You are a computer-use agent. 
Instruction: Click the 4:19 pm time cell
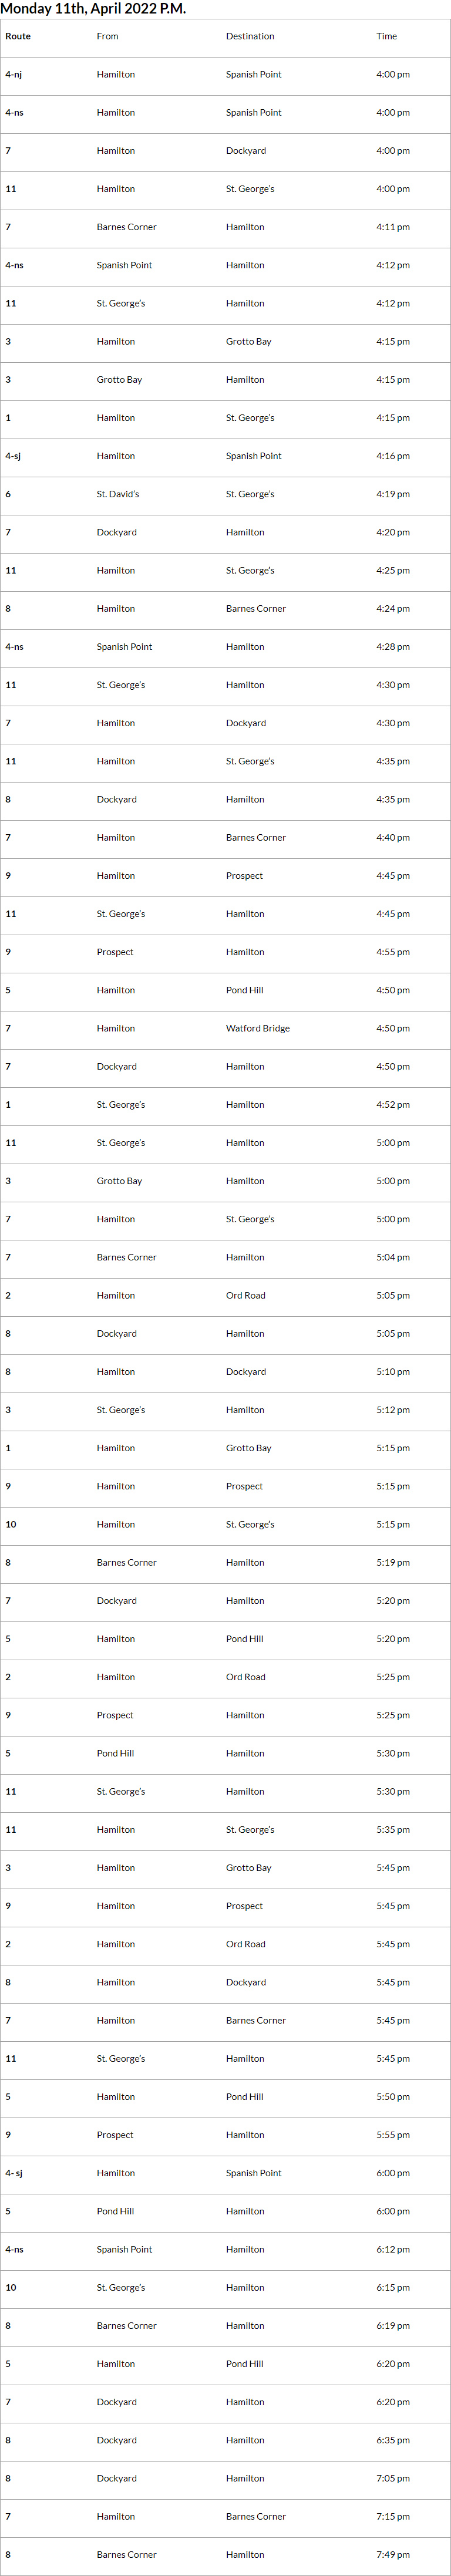393,494
